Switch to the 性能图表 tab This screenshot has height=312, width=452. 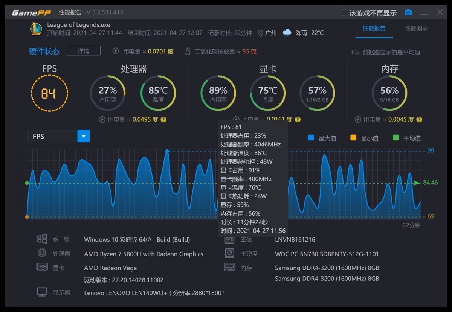tap(416, 28)
